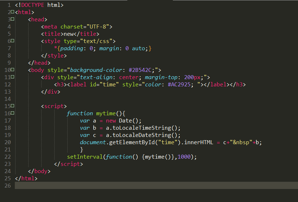
Task: Click toLocaleTimeString on line 18
Action: 142,128
